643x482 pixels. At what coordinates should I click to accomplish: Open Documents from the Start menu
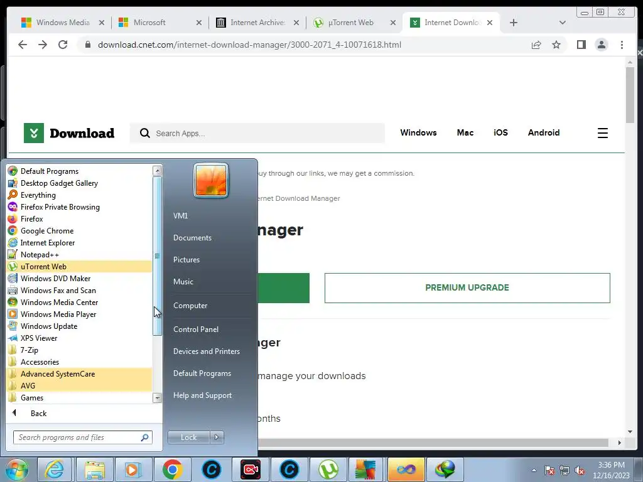192,238
